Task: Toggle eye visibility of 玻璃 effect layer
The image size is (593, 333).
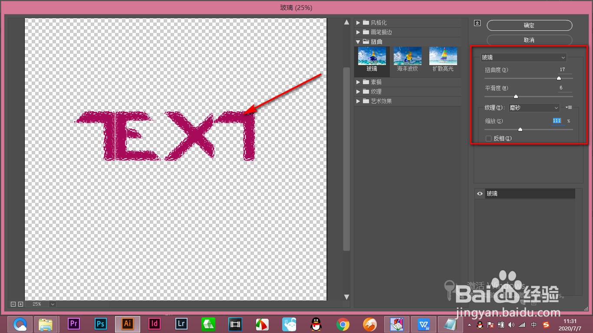Action: coord(480,194)
